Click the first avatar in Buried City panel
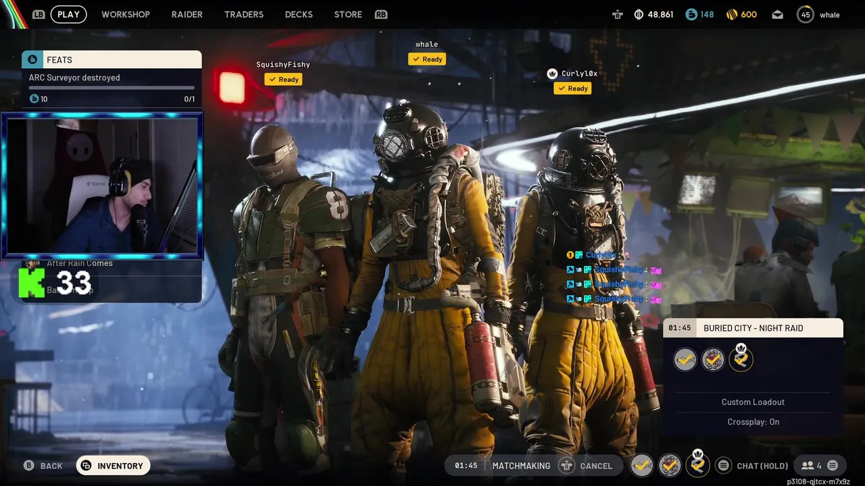 (685, 360)
